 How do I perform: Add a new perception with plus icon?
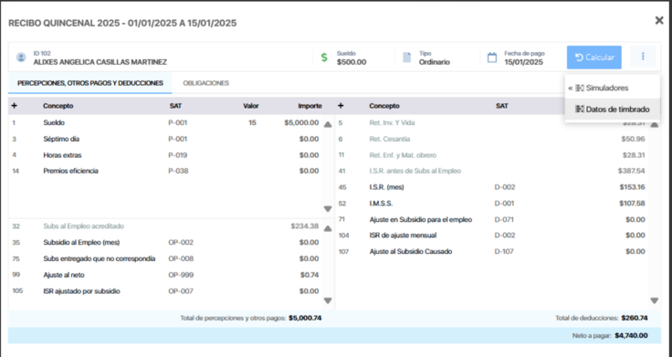click(x=14, y=106)
